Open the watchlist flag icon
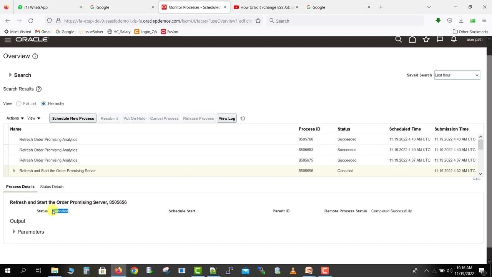This screenshot has height=277, width=492. point(440,39)
